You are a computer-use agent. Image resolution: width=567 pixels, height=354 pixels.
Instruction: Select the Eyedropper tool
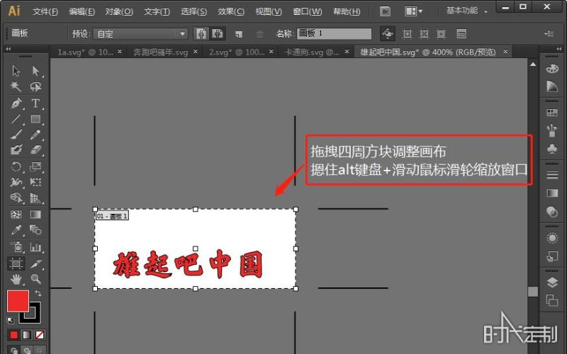16,229
